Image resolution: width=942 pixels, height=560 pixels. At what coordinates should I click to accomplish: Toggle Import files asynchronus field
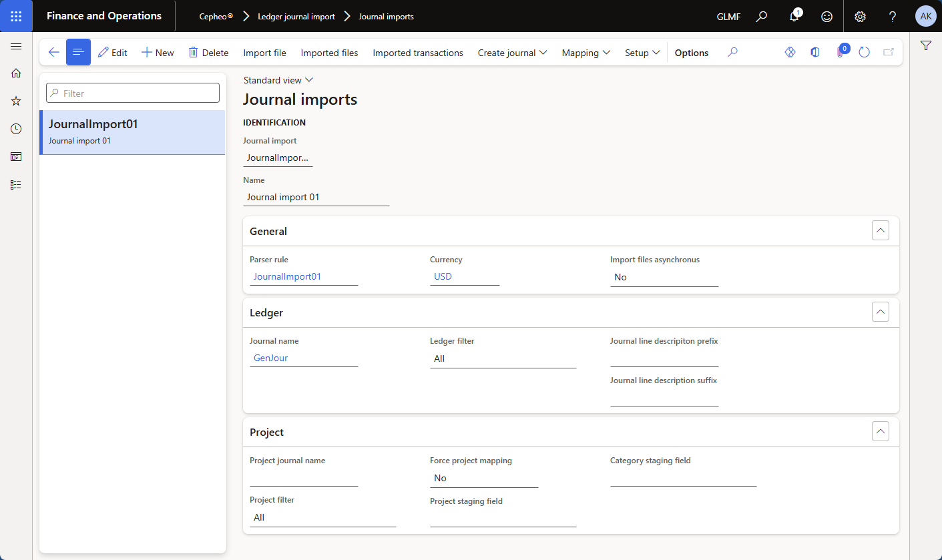coord(664,277)
